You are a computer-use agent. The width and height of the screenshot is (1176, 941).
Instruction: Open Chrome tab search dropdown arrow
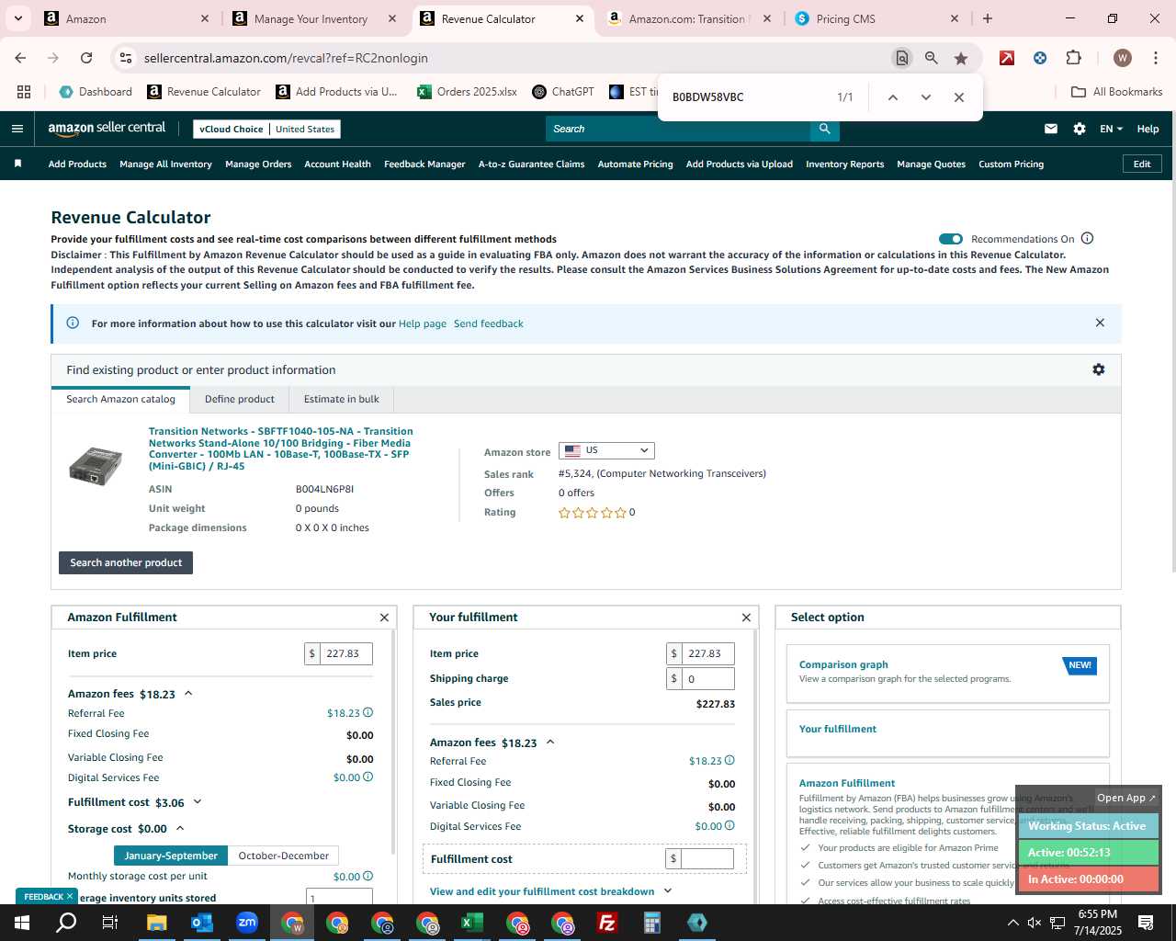click(17, 18)
